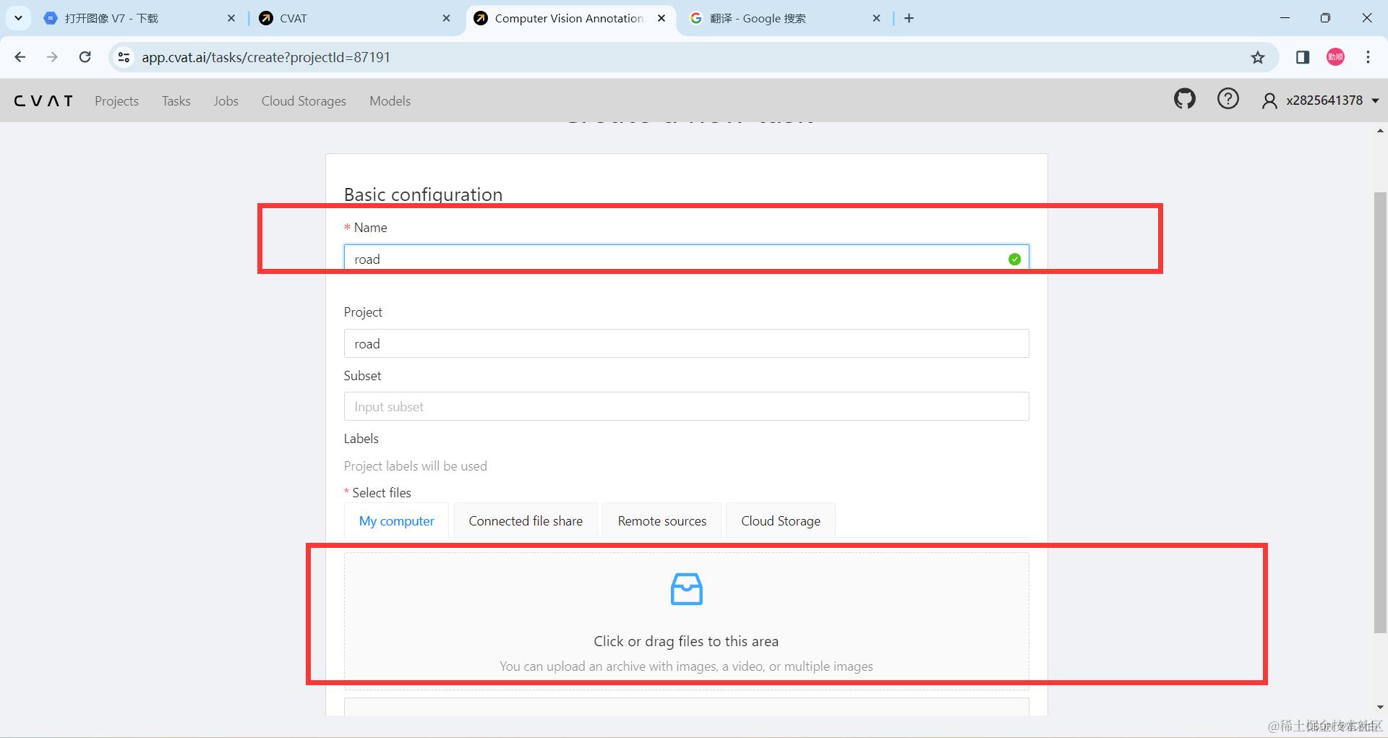Open the user account icon
1388x738 pixels.
click(x=1269, y=100)
